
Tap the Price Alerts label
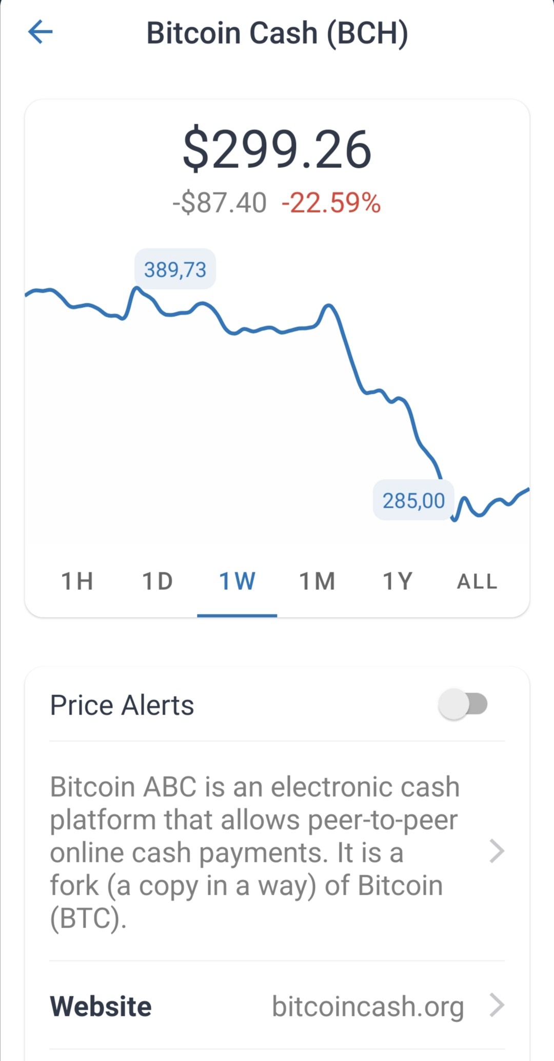(122, 705)
